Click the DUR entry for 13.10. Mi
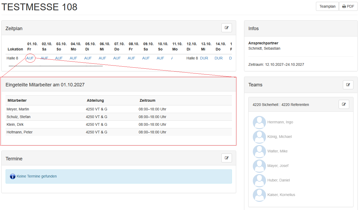 204,58
